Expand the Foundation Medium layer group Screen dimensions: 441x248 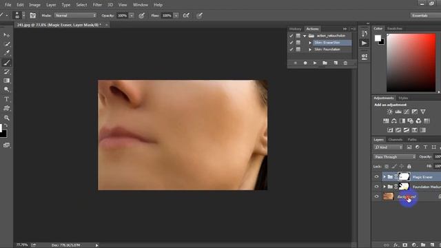pos(384,187)
